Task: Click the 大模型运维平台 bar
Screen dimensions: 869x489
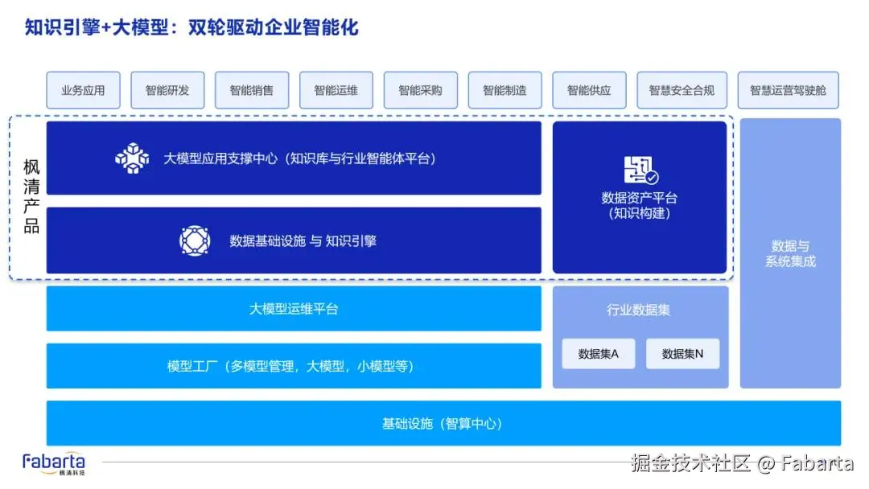Action: click(x=294, y=309)
